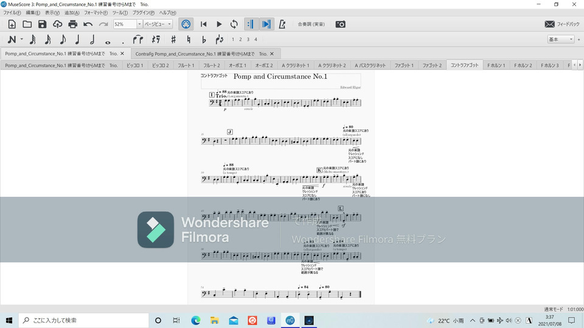Image resolution: width=584 pixels, height=328 pixels.
Task: Create a new score with the New icon
Action: pyautogui.click(x=12, y=24)
